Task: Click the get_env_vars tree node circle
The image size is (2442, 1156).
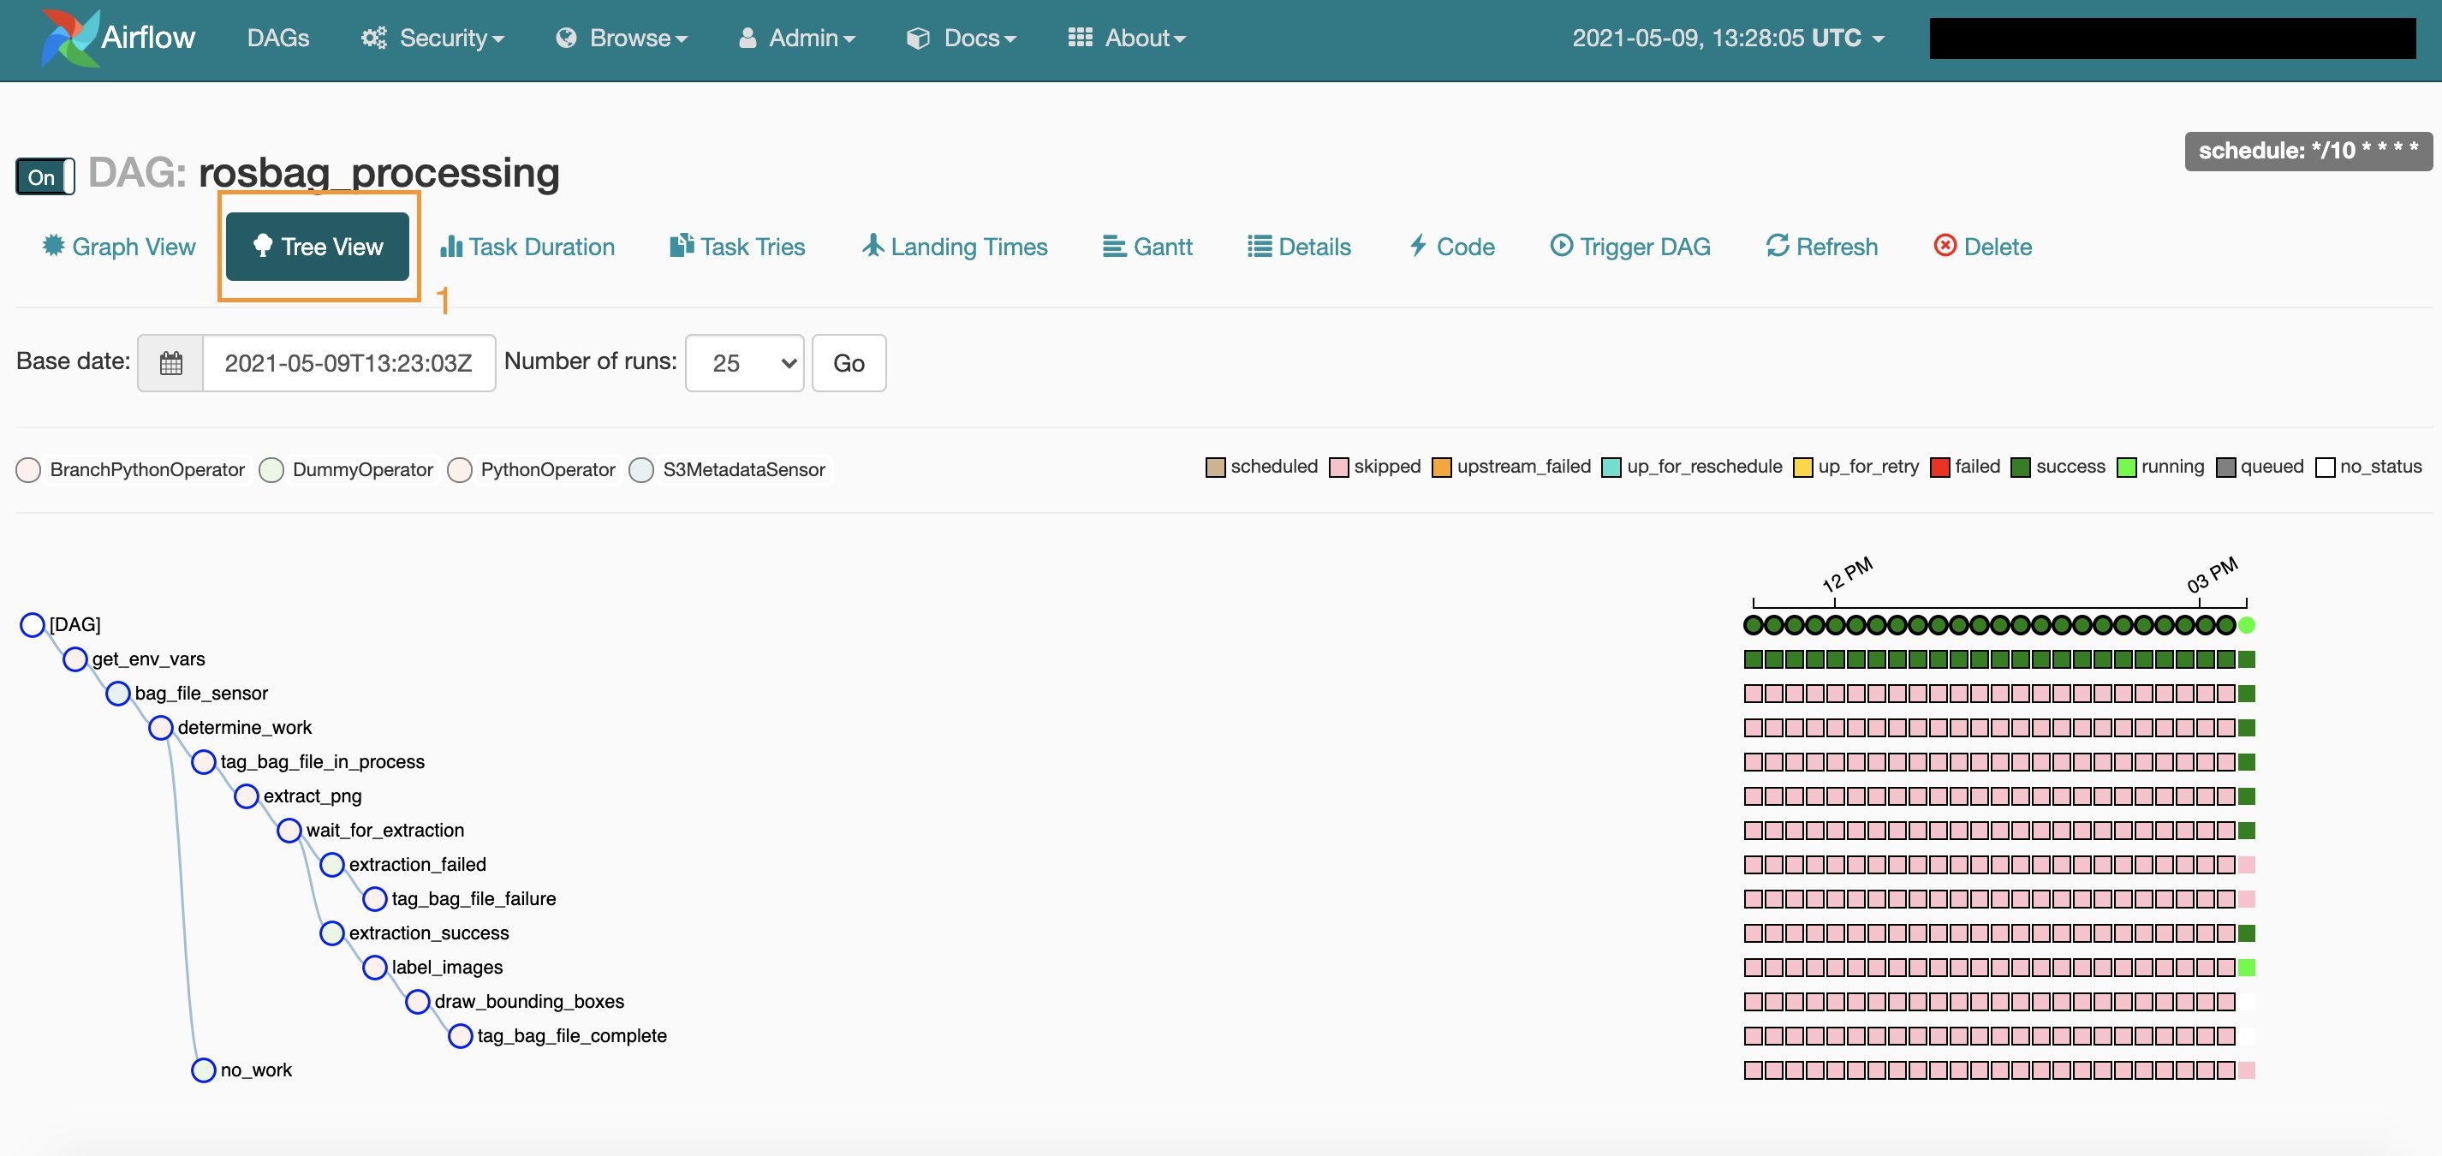Action: 74,659
